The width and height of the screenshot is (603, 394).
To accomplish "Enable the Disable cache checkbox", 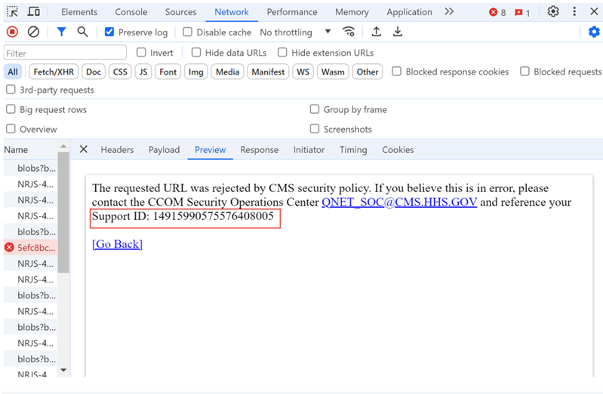I will coord(188,32).
